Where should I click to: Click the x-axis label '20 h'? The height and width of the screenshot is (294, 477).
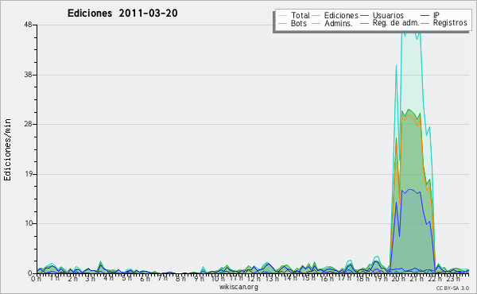(397, 278)
